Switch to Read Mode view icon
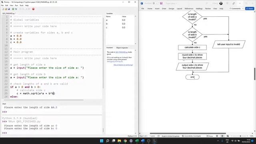The image size is (256, 144). pos(217,136)
